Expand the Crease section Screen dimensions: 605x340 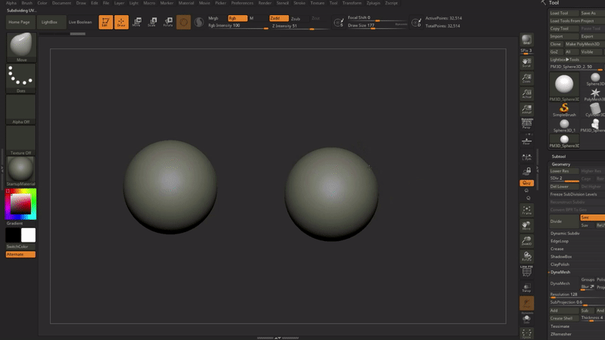[557, 249]
